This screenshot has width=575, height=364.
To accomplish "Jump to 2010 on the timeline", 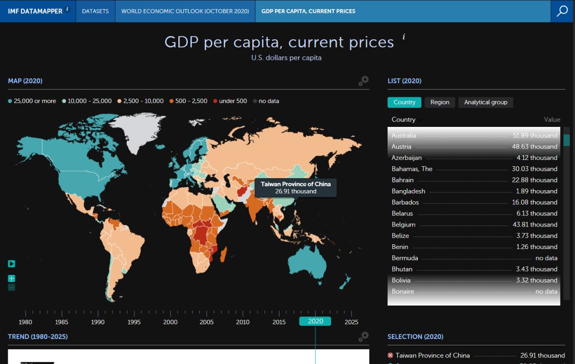I will (x=243, y=322).
